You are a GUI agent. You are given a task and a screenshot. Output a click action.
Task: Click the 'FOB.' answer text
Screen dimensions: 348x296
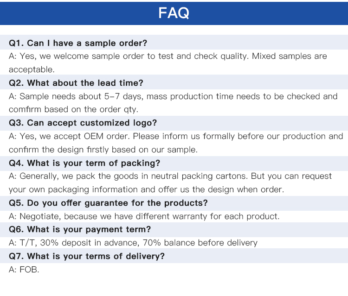[24, 270]
